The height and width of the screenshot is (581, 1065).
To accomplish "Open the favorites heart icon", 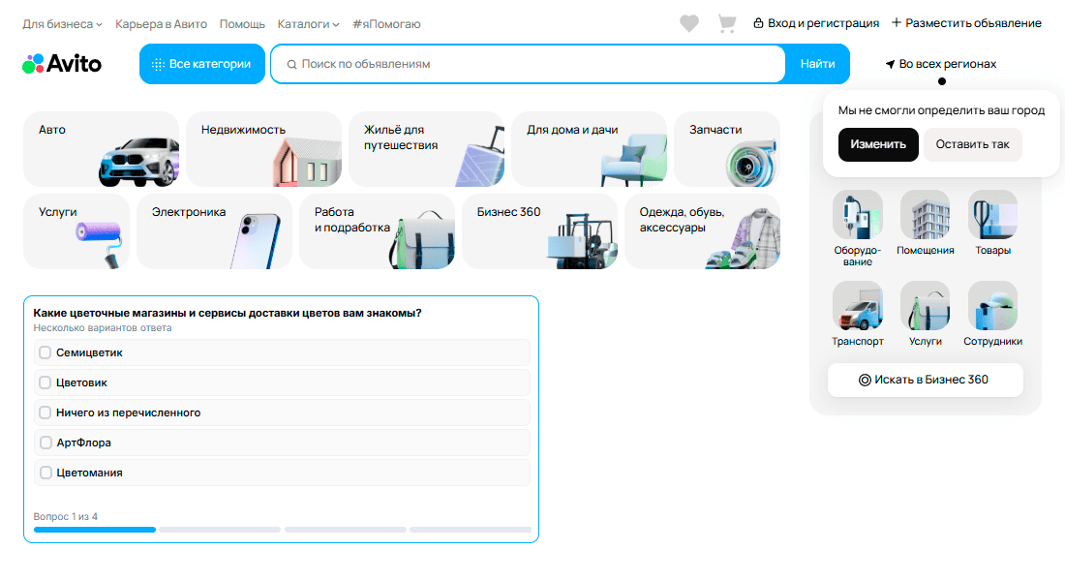I will 688,24.
